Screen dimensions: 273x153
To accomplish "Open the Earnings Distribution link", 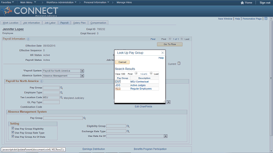I will point(94,149).
